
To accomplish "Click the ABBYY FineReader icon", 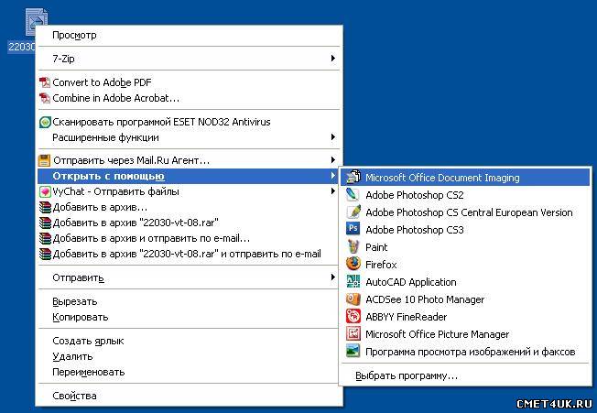I will (353, 317).
